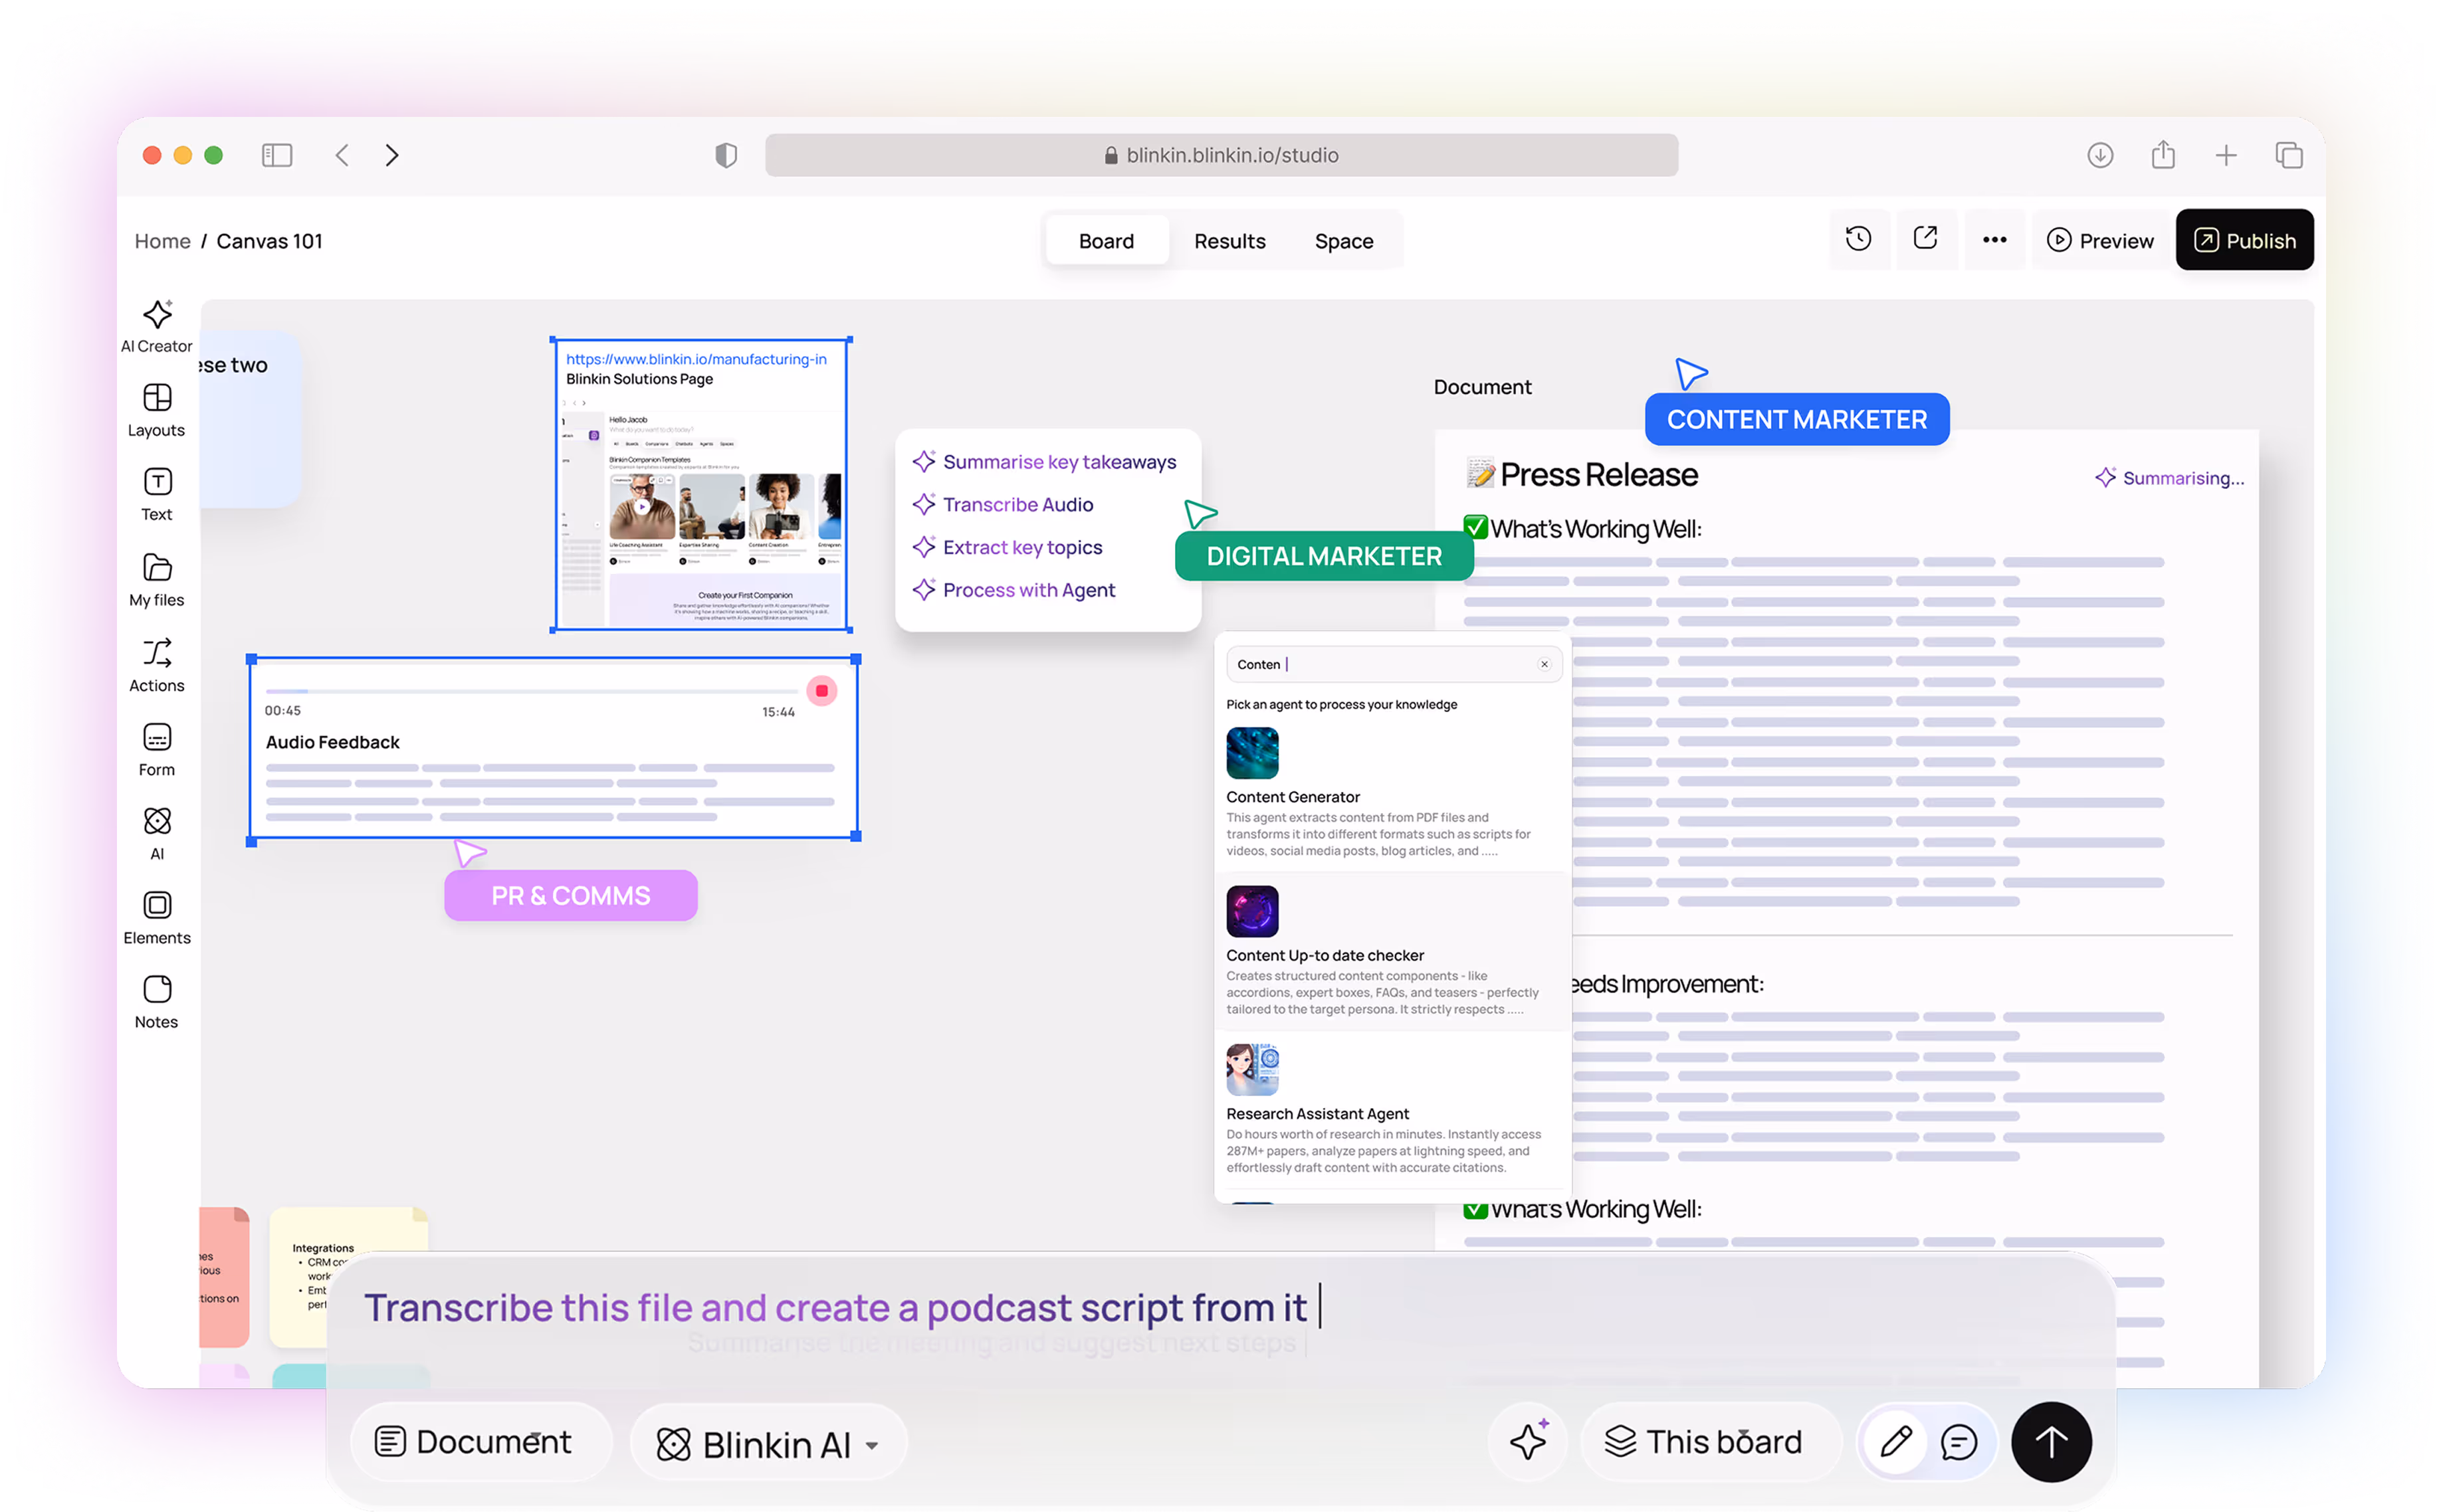Image resolution: width=2443 pixels, height=1512 pixels.
Task: Select the Content Up-to date checker agent
Action: click(x=1392, y=951)
